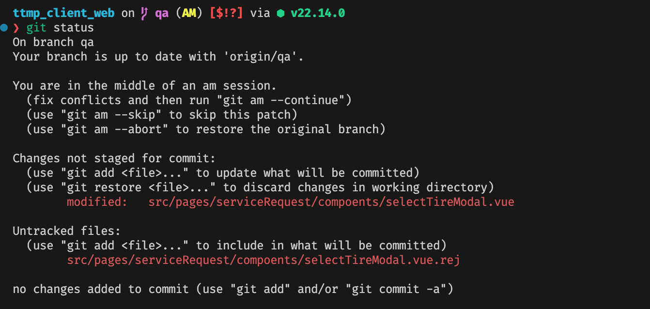Click the typed "git status" command
Viewport: 650px width, 309px height.
(x=60, y=28)
